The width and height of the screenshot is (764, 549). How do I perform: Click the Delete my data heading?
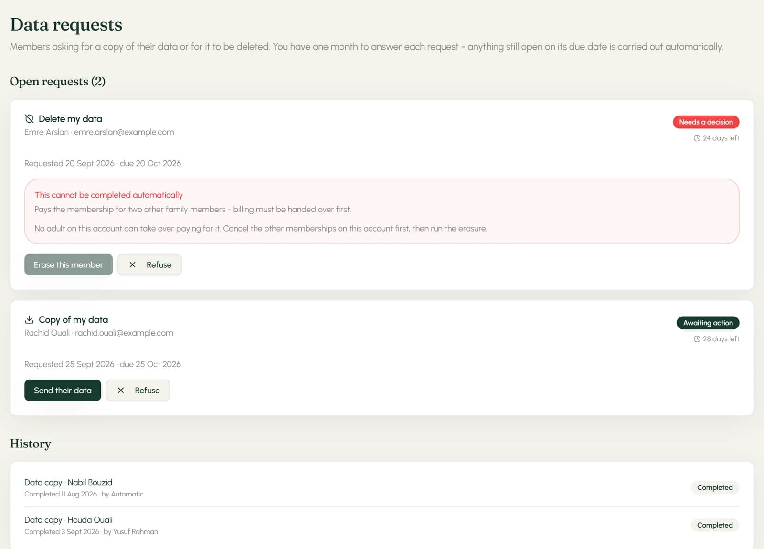pos(70,119)
